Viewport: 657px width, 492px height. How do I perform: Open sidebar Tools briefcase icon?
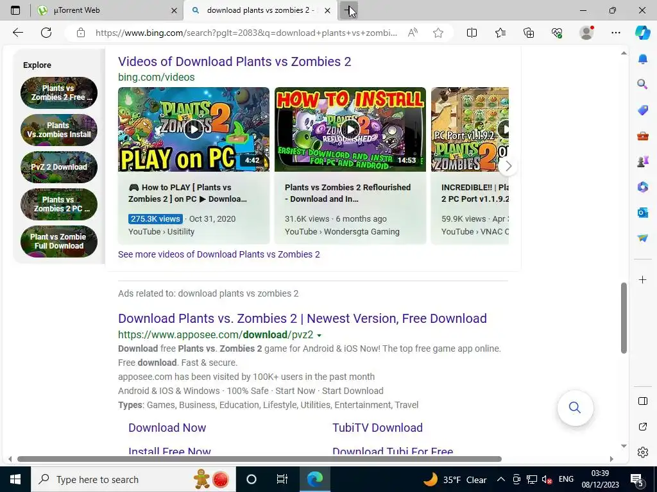tap(643, 136)
